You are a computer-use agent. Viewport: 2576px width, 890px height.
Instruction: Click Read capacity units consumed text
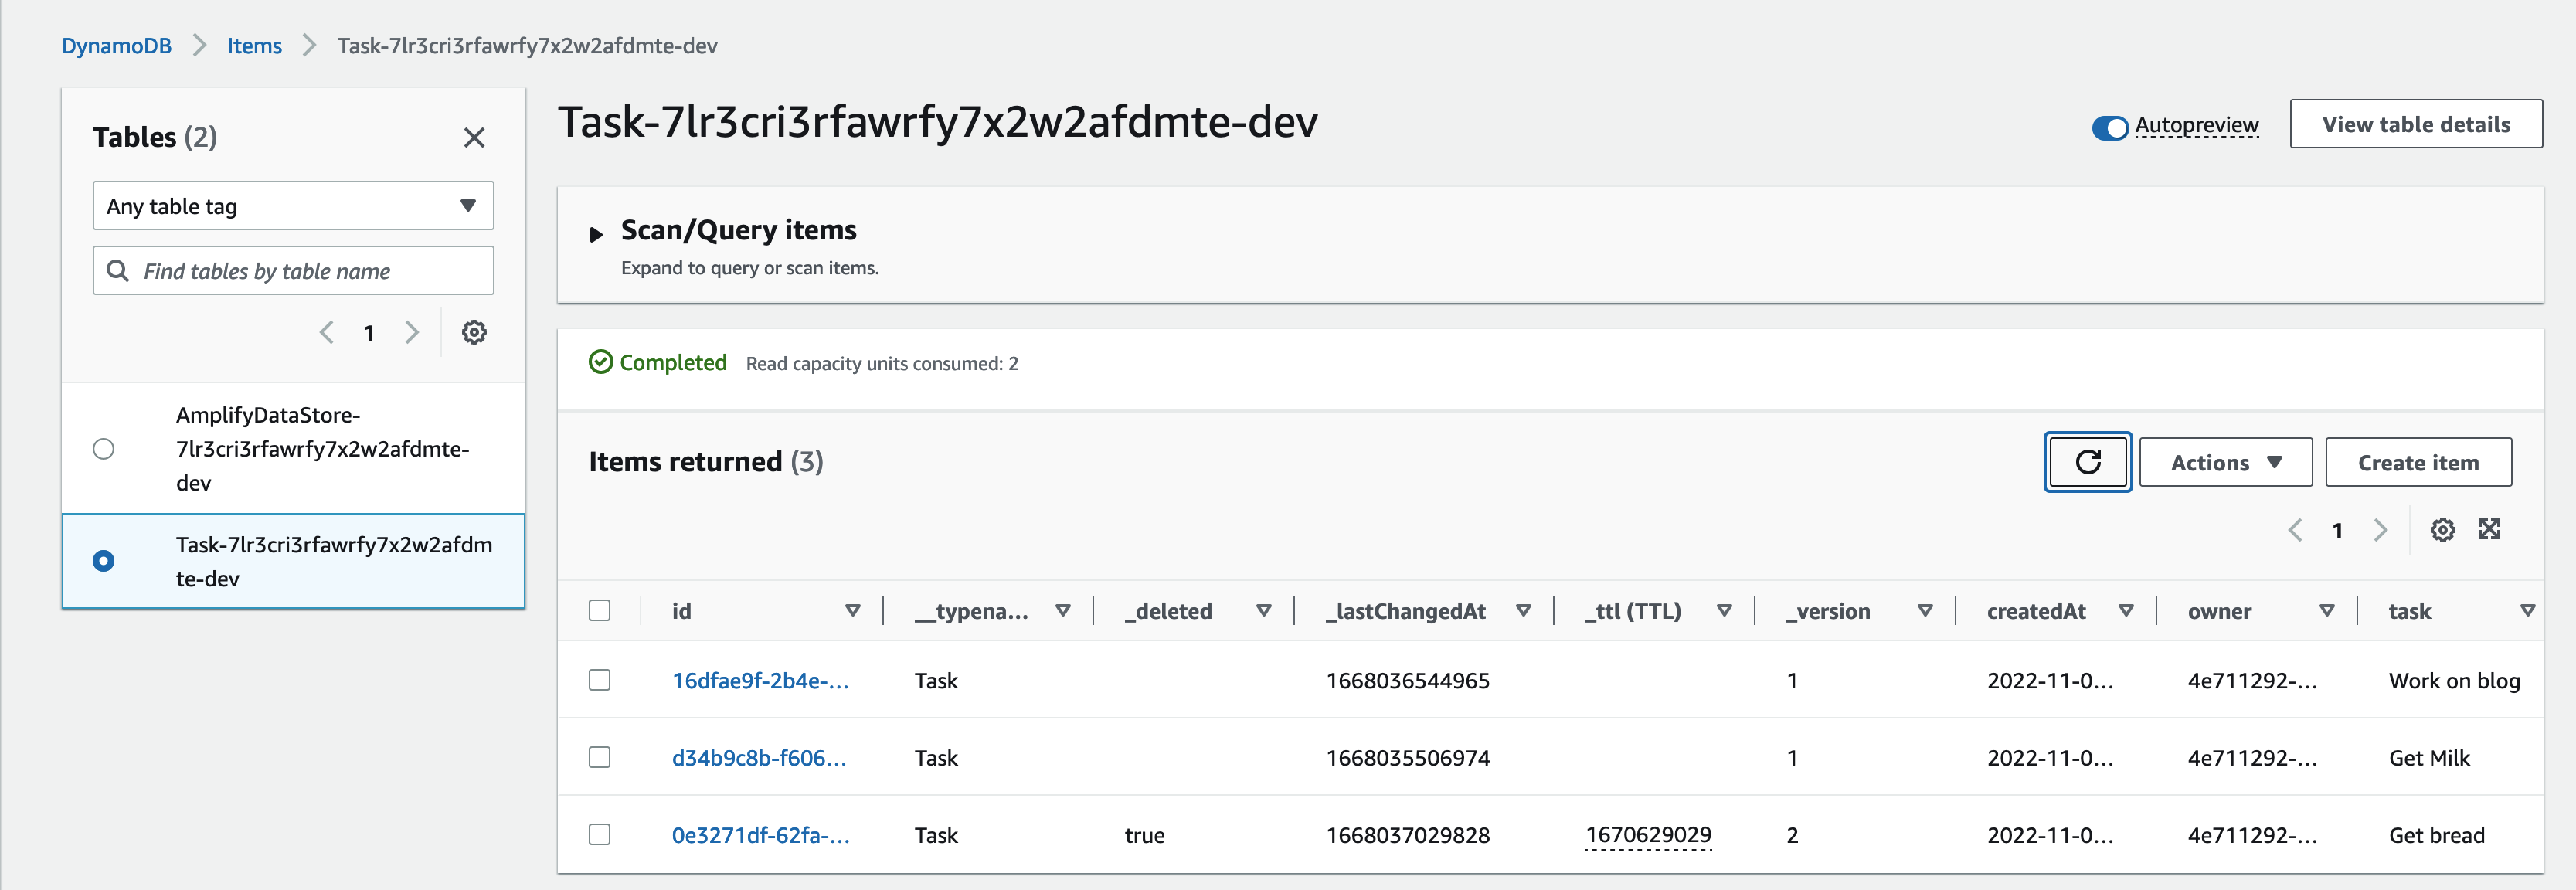pos(882,363)
